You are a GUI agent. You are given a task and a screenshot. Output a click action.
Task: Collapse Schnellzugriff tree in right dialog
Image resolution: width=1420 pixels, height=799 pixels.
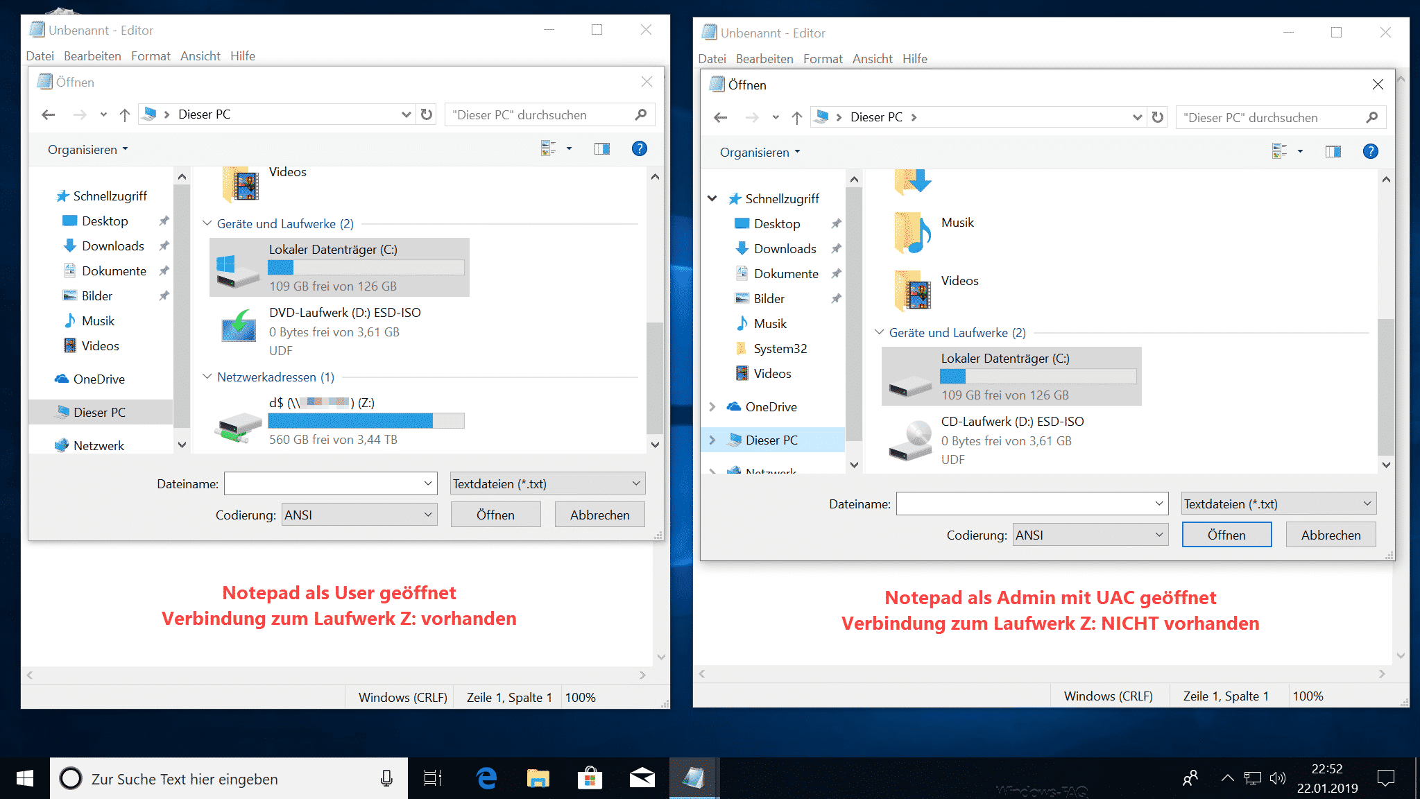[712, 199]
